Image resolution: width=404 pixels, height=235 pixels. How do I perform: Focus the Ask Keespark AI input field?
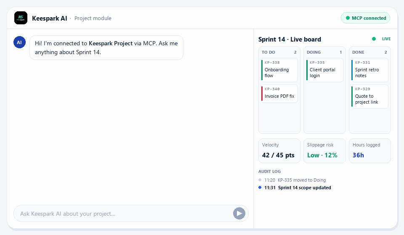tap(131, 214)
